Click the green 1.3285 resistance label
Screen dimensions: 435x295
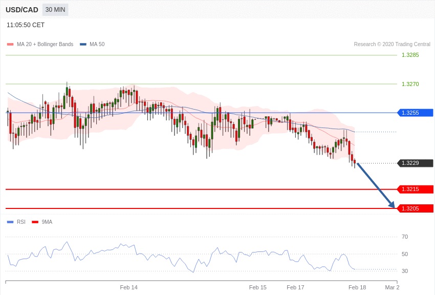click(410, 55)
